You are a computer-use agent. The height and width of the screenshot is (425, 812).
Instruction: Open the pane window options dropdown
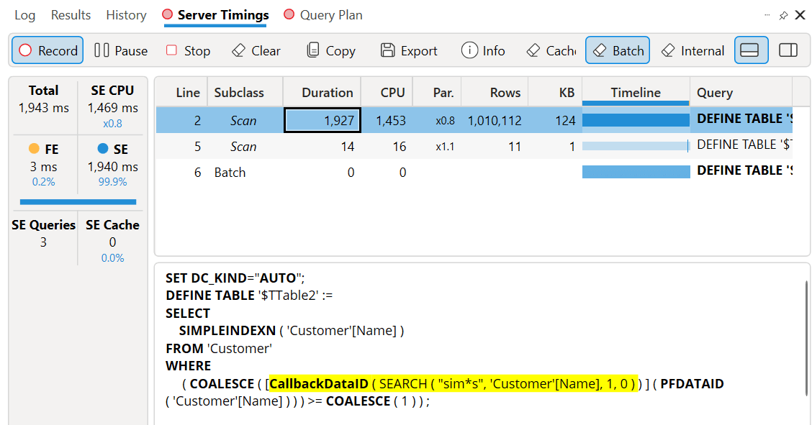point(767,16)
